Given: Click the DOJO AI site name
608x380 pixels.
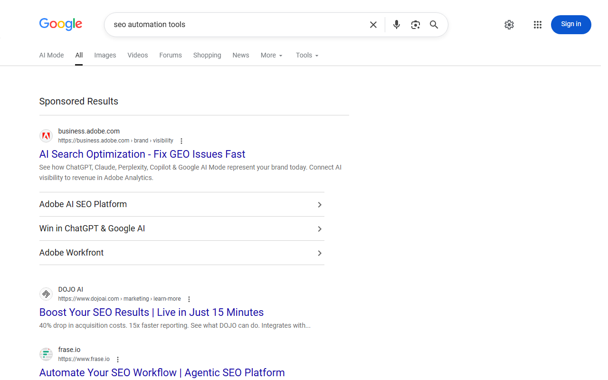Looking at the screenshot, I should tap(71, 289).
